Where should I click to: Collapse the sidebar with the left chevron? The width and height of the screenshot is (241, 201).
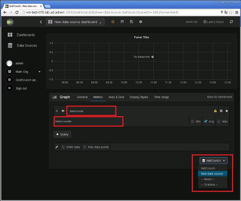[41, 22]
